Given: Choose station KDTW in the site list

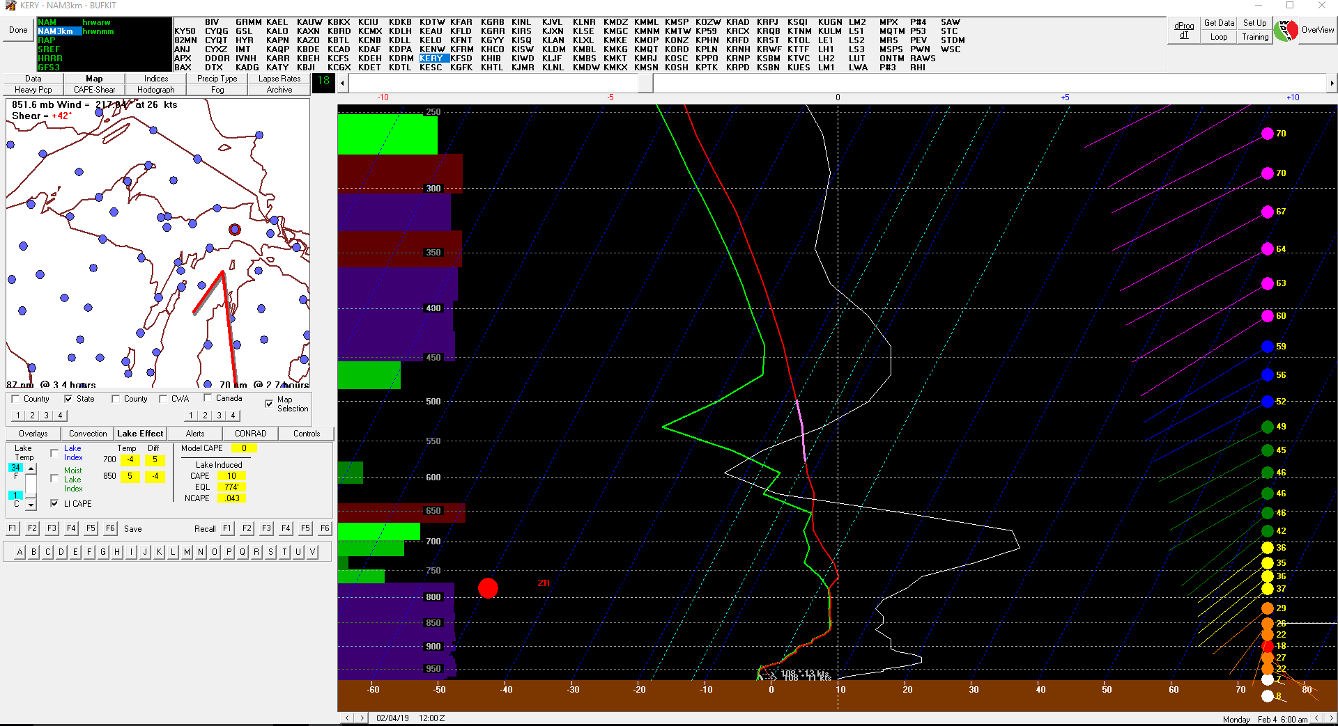Looking at the screenshot, I should click(432, 22).
